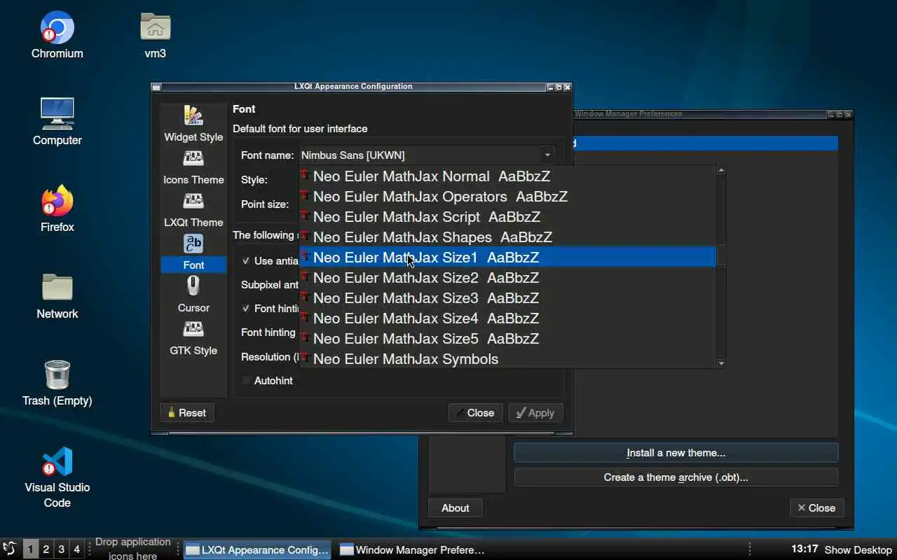The image size is (897, 560).
Task: Expand the Font name combo box arrow
Action: pyautogui.click(x=547, y=155)
